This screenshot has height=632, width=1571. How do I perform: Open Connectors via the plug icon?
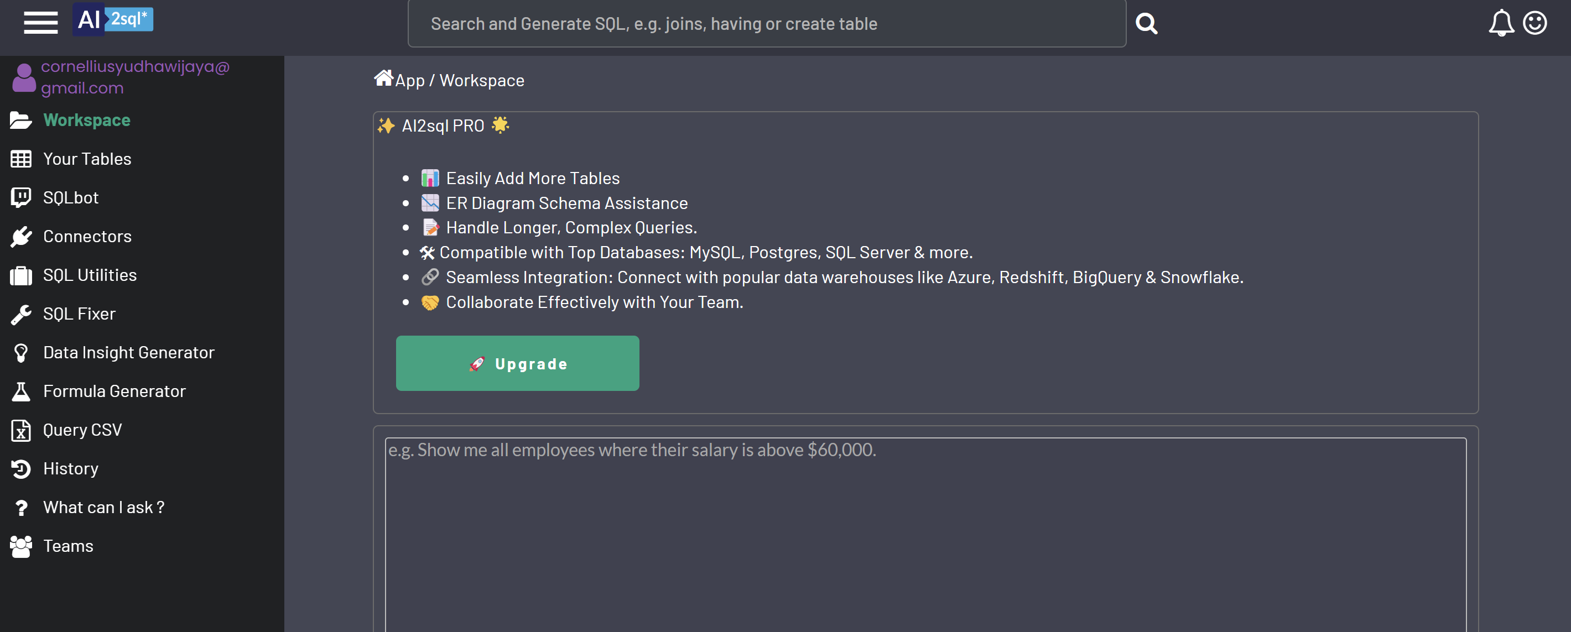coord(20,237)
